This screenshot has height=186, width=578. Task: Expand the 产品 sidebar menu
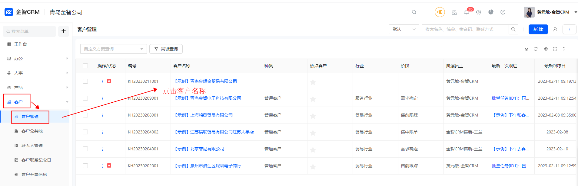pos(35,88)
